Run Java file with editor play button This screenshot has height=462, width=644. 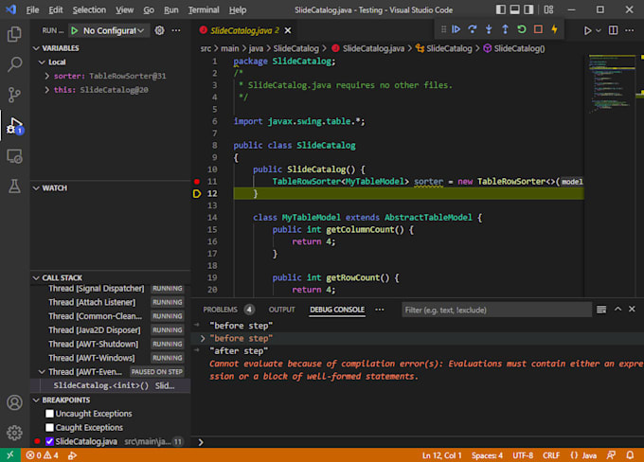588,30
